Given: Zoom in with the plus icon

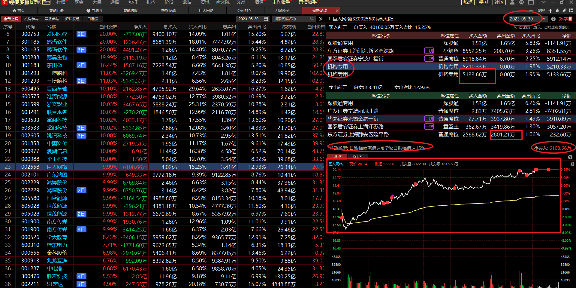Looking at the screenshot, I should (550, 11).
